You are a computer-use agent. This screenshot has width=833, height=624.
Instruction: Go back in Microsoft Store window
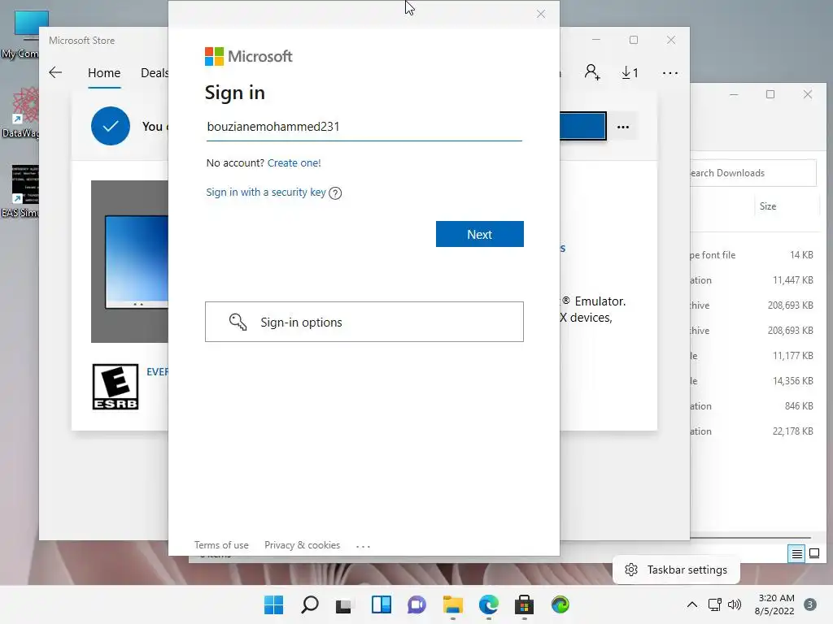click(55, 72)
